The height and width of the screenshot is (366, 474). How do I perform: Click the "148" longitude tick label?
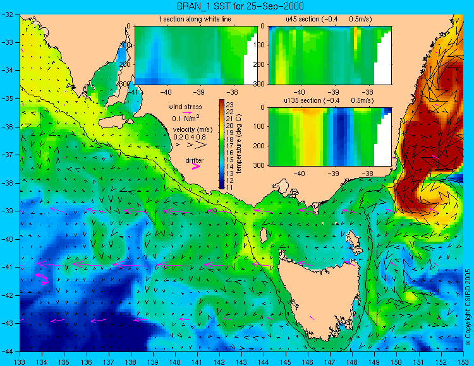pyautogui.click(x=352, y=362)
